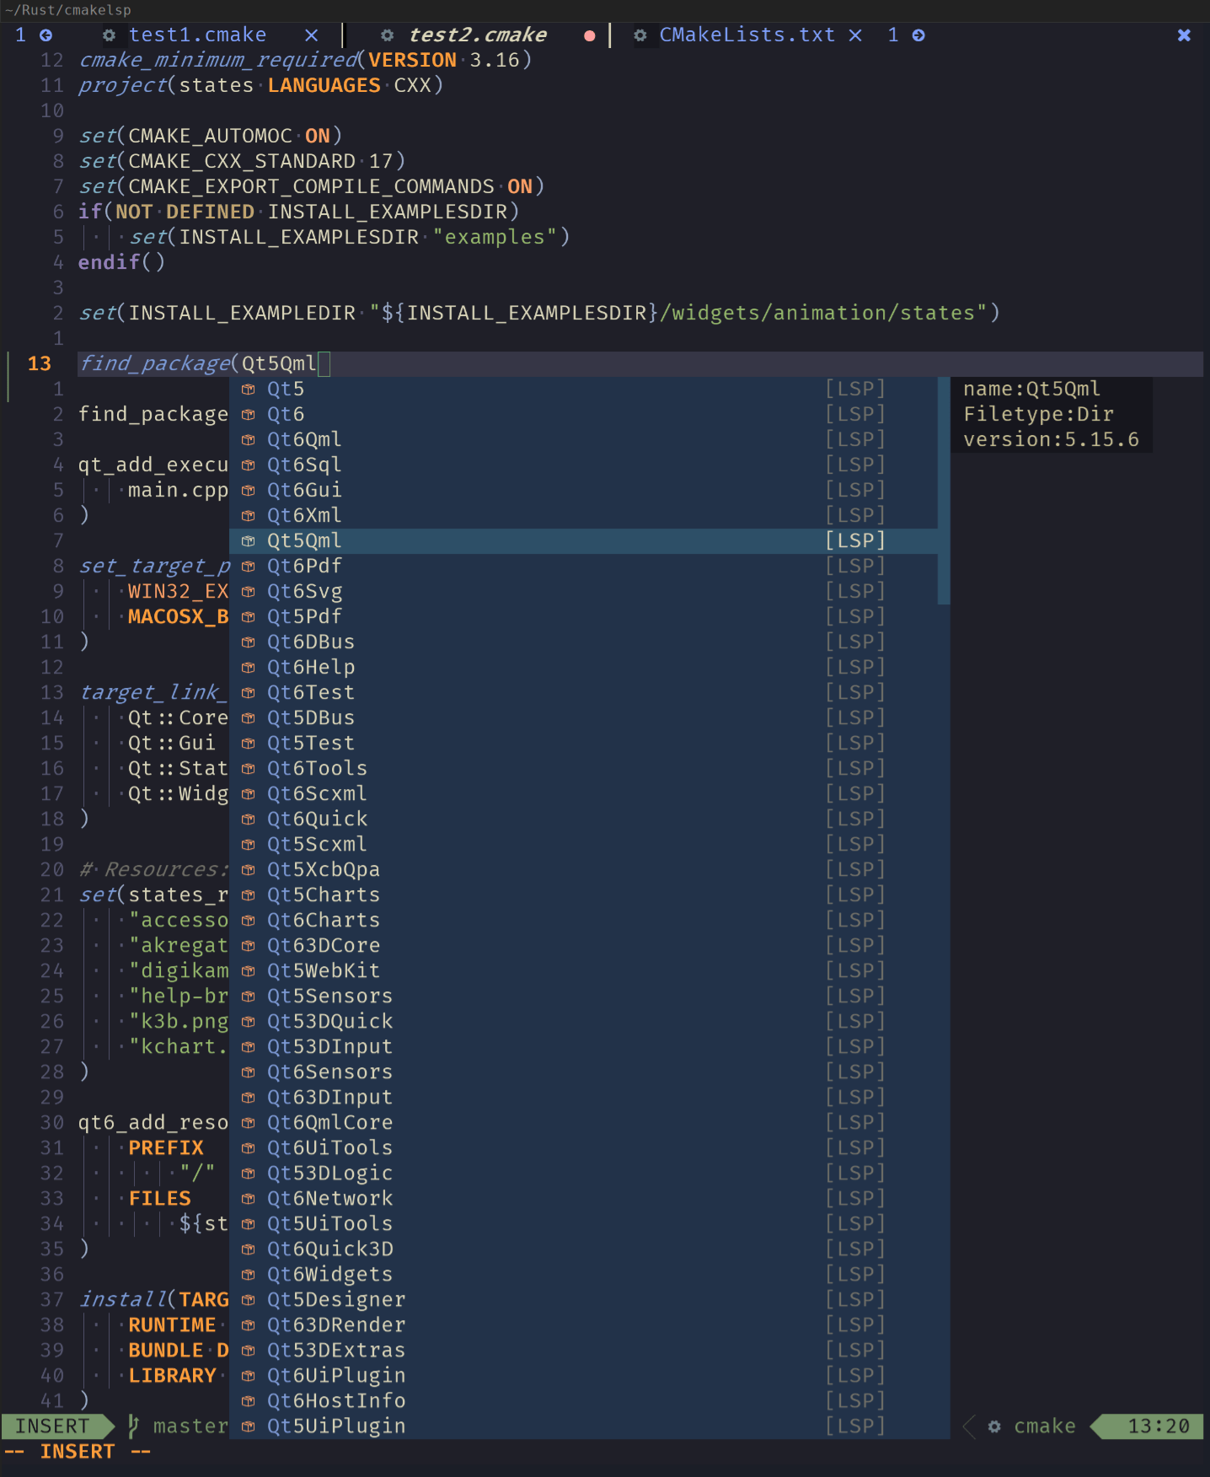Close the CMakeLists.txt tab
Screen dimensions: 1210x1477
point(855,35)
